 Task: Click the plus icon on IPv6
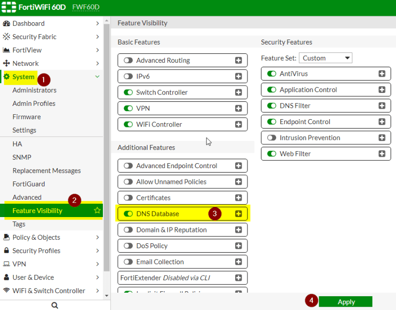pos(239,76)
